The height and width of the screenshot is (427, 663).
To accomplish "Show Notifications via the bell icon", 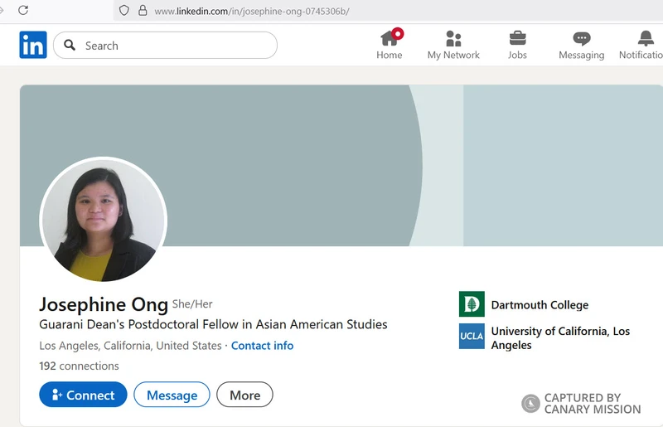I will coord(645,45).
